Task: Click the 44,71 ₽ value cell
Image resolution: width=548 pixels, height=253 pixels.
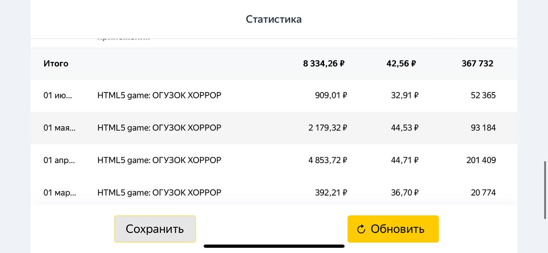Action: tap(405, 160)
